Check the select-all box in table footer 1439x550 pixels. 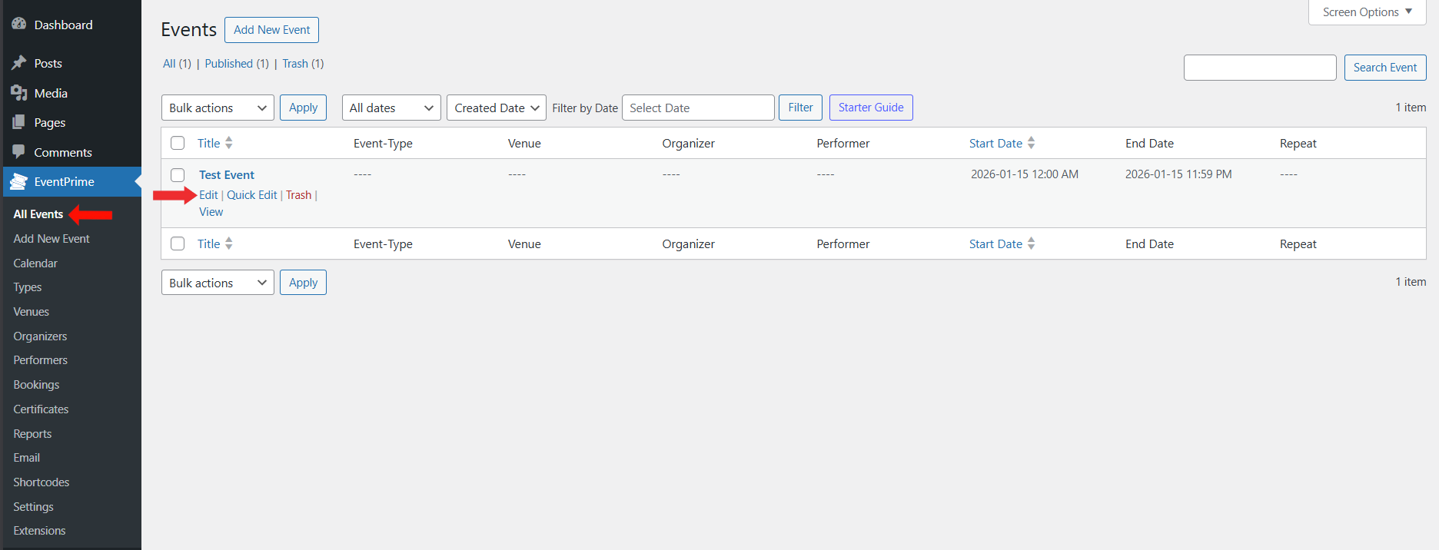[178, 244]
